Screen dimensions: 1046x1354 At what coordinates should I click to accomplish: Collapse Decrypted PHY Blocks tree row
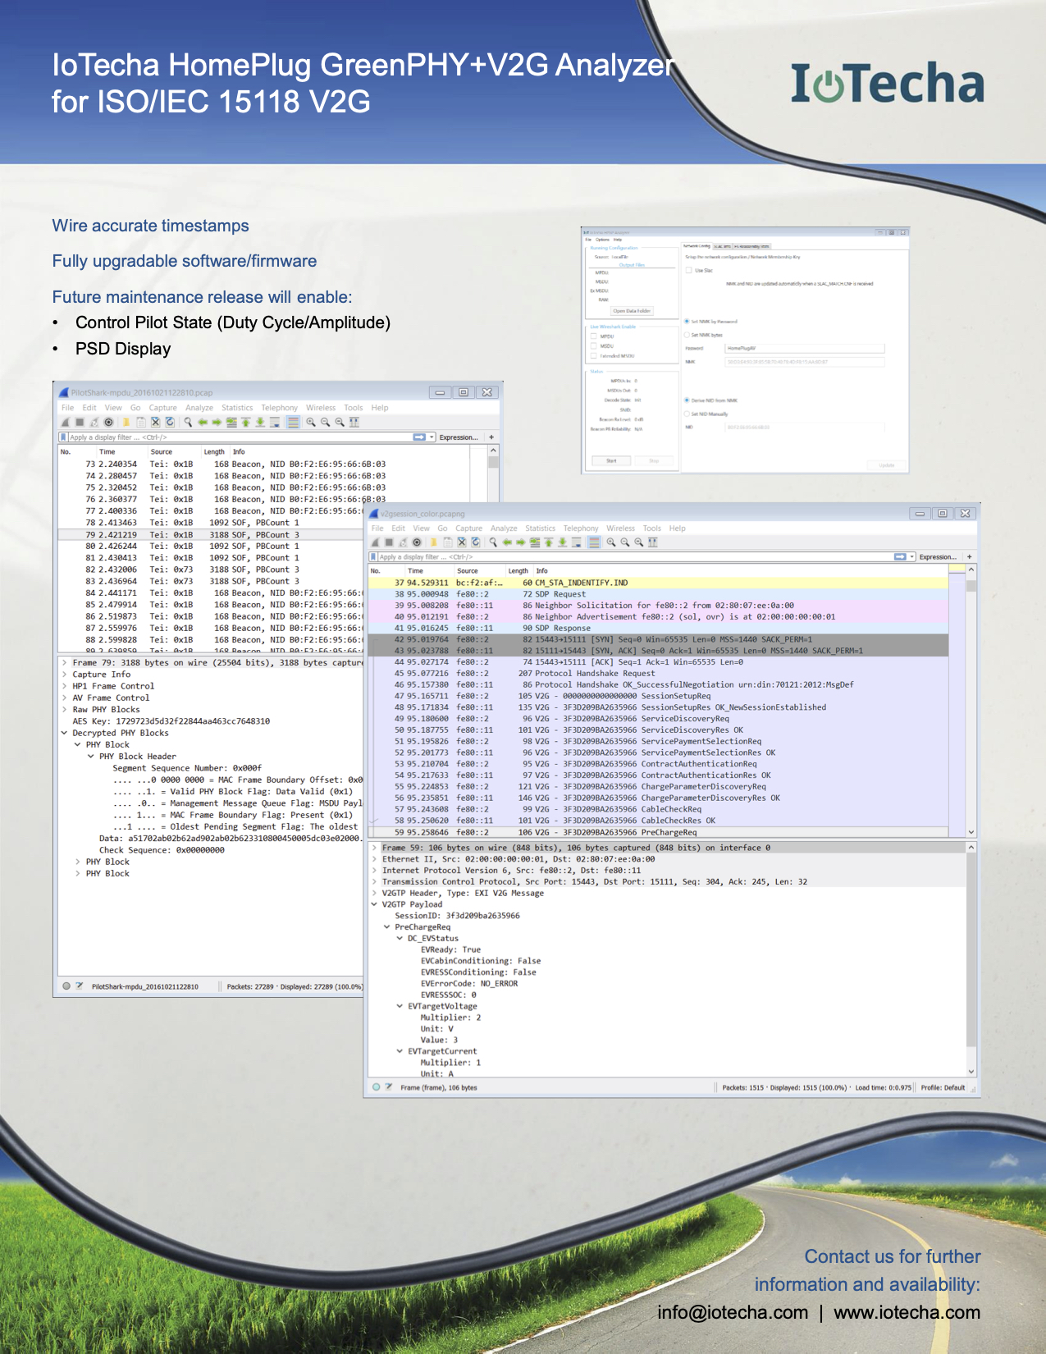tap(65, 733)
